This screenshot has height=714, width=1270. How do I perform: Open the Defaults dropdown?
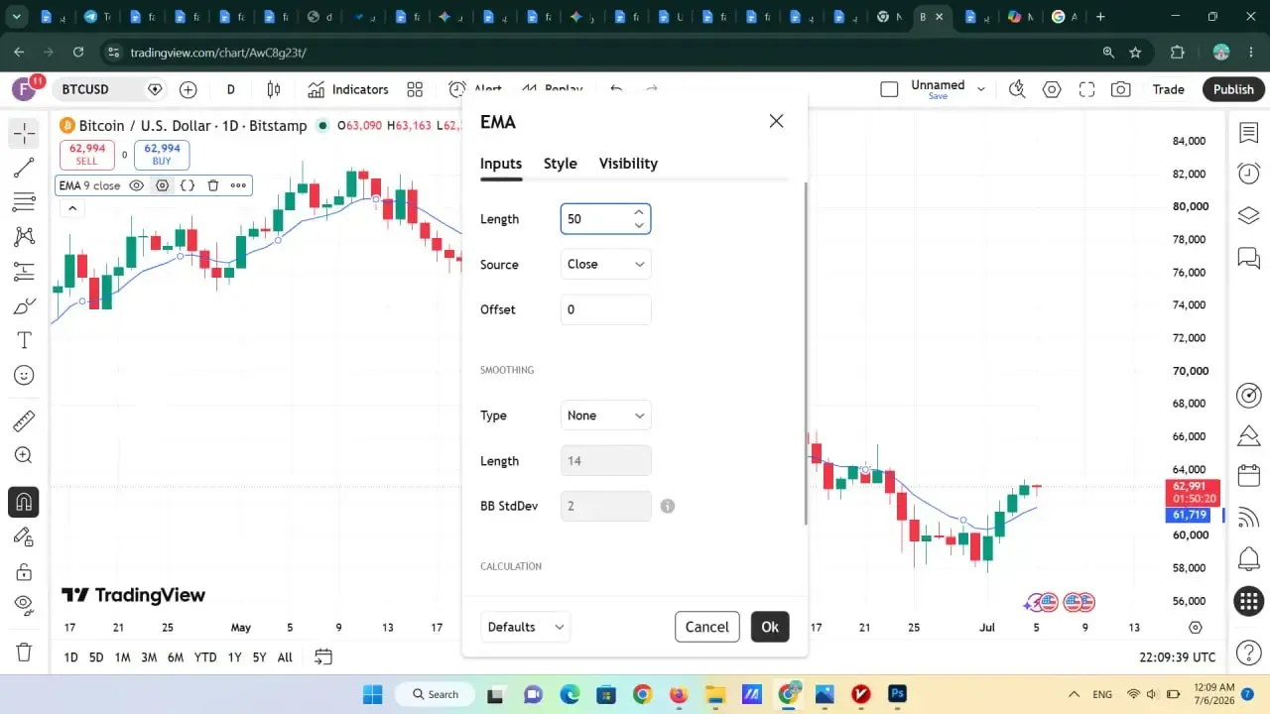[526, 627]
